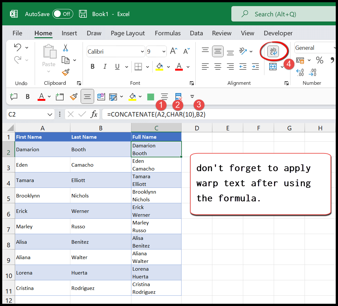Click the Accounting Number Format icon

click(x=300, y=61)
